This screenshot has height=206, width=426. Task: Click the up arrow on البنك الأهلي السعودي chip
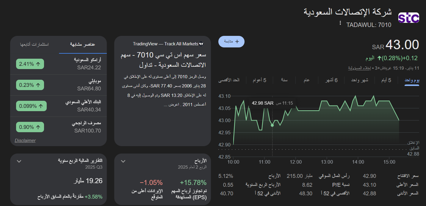coord(40,106)
